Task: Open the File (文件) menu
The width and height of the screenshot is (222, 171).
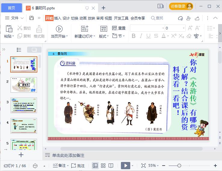Action: 14,18
